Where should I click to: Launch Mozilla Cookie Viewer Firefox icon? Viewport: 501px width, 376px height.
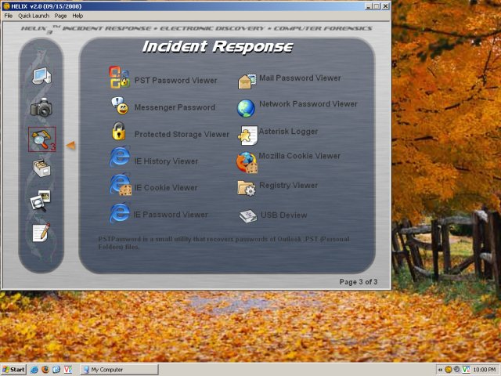click(247, 162)
